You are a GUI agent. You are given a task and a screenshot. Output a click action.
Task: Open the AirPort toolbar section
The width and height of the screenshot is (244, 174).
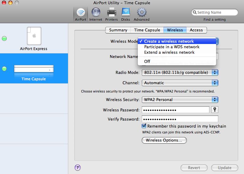81,15
